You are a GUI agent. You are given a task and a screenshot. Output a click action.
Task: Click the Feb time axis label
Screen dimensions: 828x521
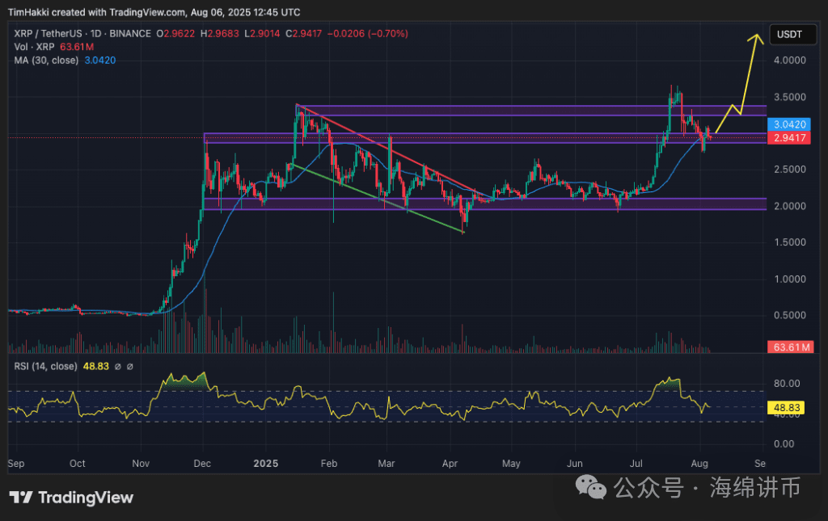(328, 464)
